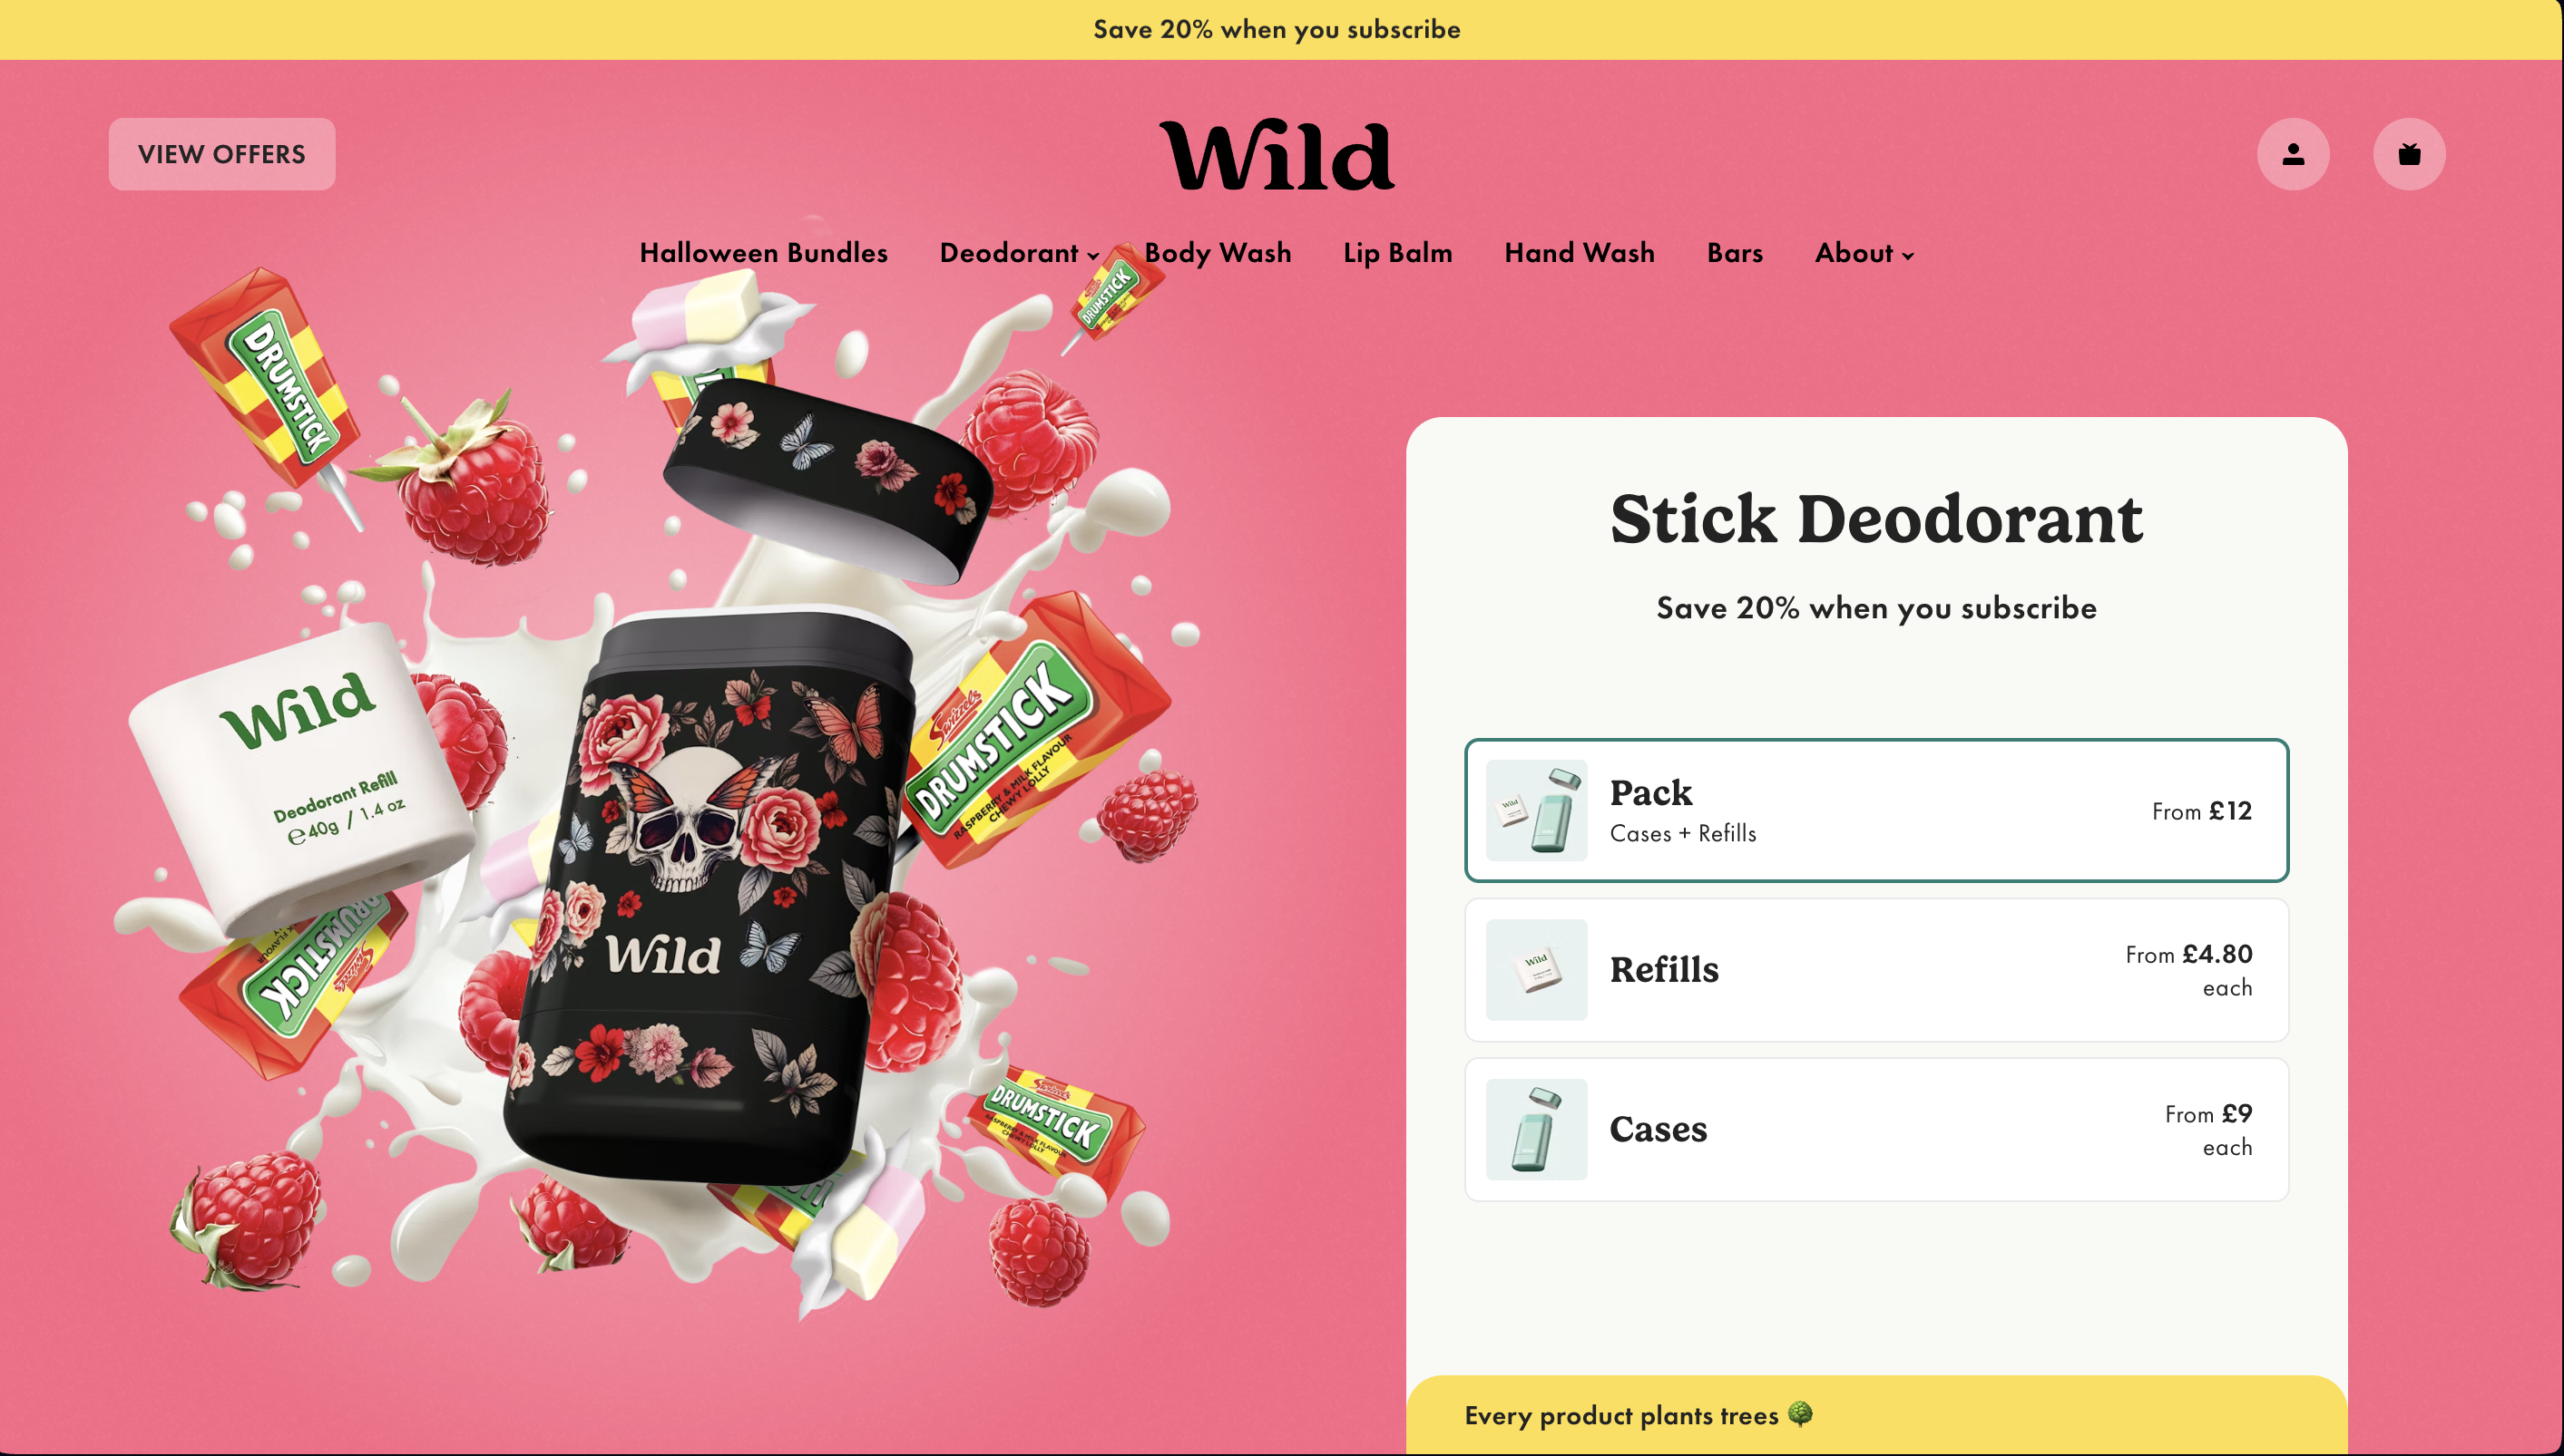The height and width of the screenshot is (1456, 2564).
Task: Go to the Body Wash page
Action: coord(1218,253)
